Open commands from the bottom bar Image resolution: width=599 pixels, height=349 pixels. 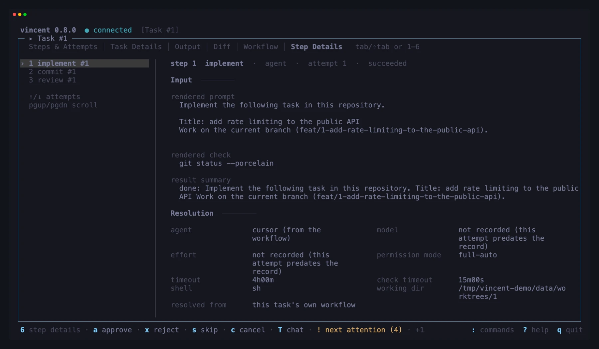pos(493,330)
